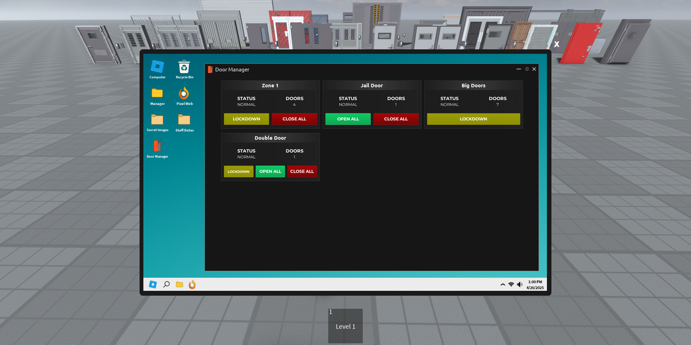Image resolution: width=691 pixels, height=345 pixels.
Task: Open the folder icon on the taskbar
Action: click(x=180, y=284)
